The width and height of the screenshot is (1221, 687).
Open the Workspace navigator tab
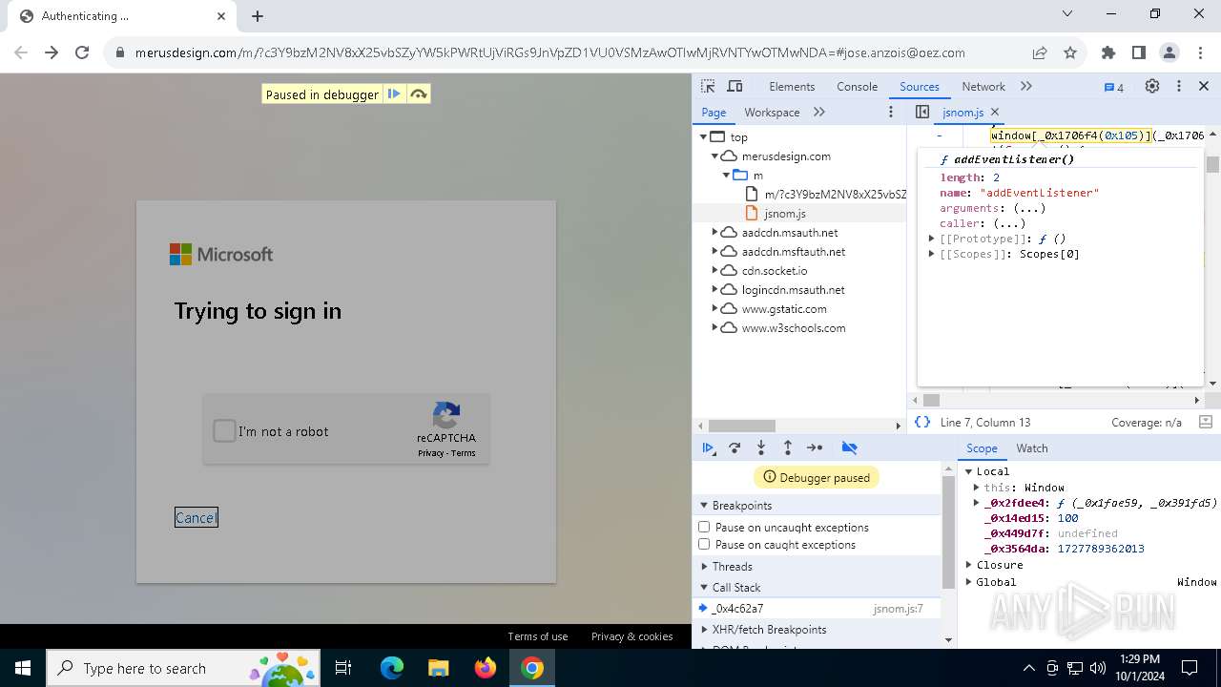tap(772, 112)
